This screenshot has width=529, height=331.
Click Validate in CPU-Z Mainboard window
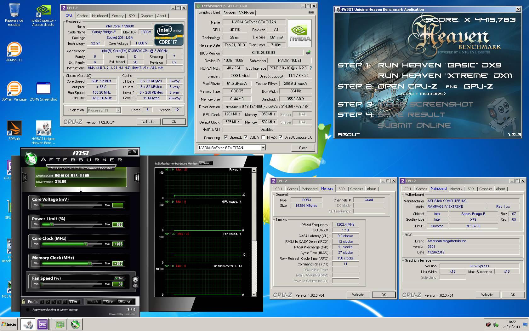tap(487, 295)
